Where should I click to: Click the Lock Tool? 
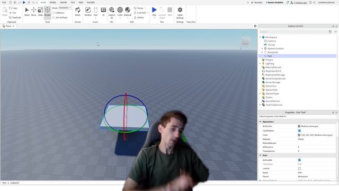pos(140,13)
